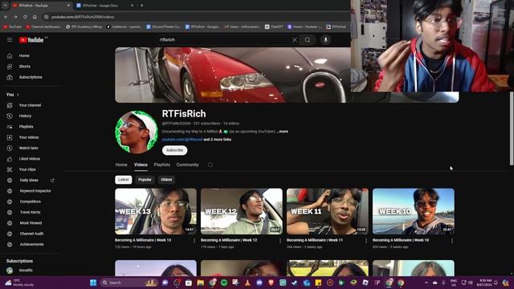514x289 pixels.
Task: Open the ChatGPT bookmark
Action: pos(274,26)
